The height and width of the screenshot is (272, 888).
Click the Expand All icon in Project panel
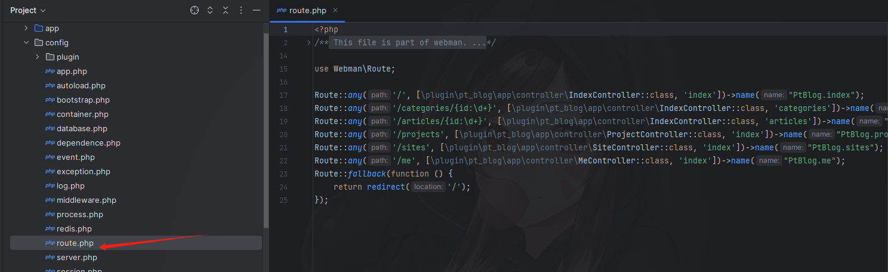pyautogui.click(x=210, y=10)
